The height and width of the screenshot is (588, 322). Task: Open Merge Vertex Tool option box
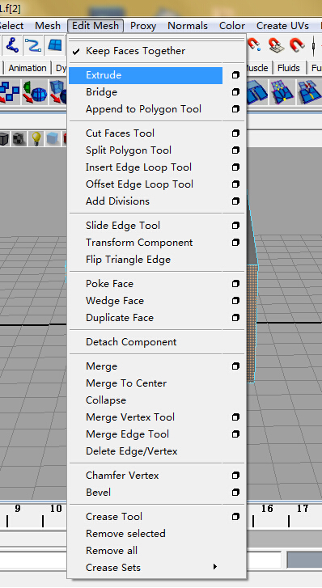(x=235, y=417)
